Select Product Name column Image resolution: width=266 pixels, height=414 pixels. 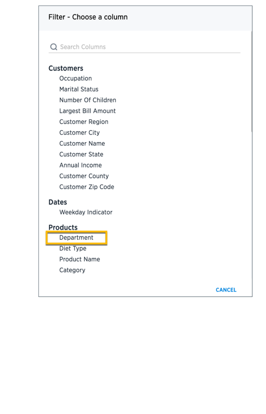click(79, 259)
